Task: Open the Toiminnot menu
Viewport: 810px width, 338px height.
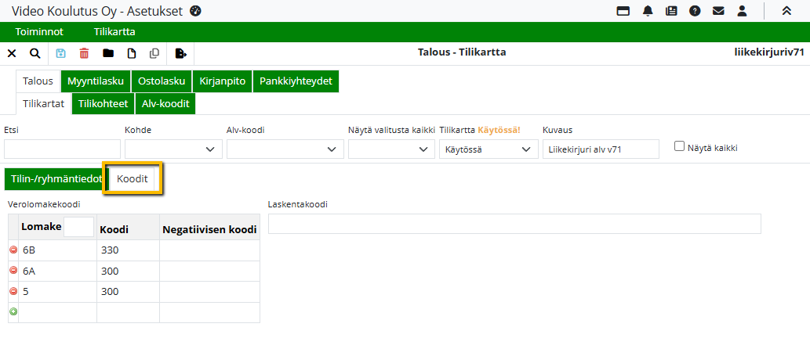Action: [39, 32]
